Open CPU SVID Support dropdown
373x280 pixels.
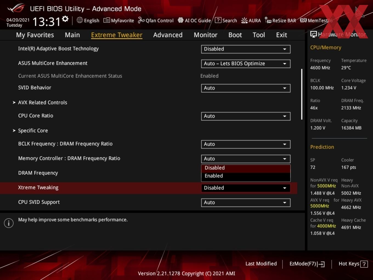pos(246,203)
